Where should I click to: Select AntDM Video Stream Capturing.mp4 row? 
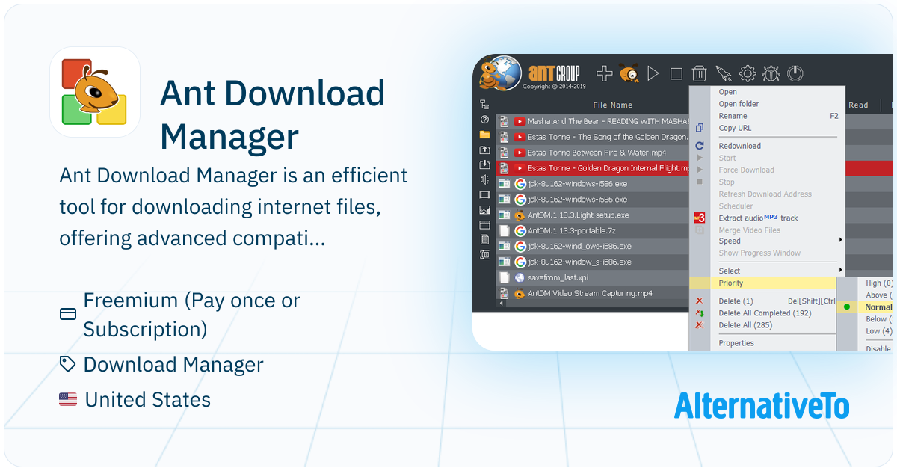[592, 293]
